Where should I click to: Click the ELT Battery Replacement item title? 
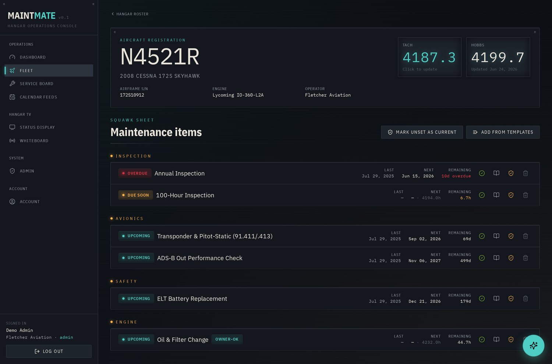coord(192,299)
